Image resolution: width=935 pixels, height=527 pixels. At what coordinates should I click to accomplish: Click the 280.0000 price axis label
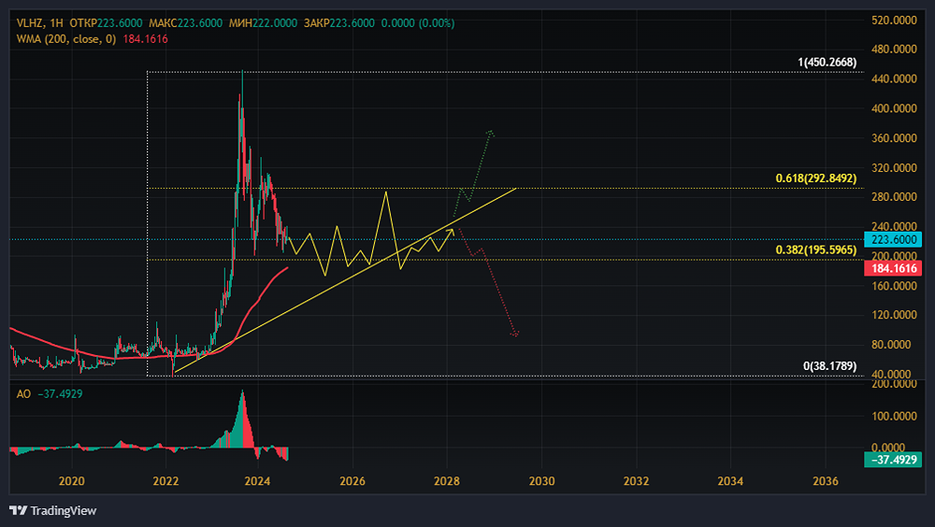pyautogui.click(x=894, y=197)
